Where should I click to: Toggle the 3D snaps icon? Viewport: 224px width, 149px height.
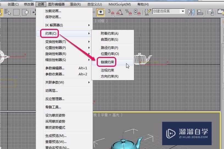click(111, 12)
